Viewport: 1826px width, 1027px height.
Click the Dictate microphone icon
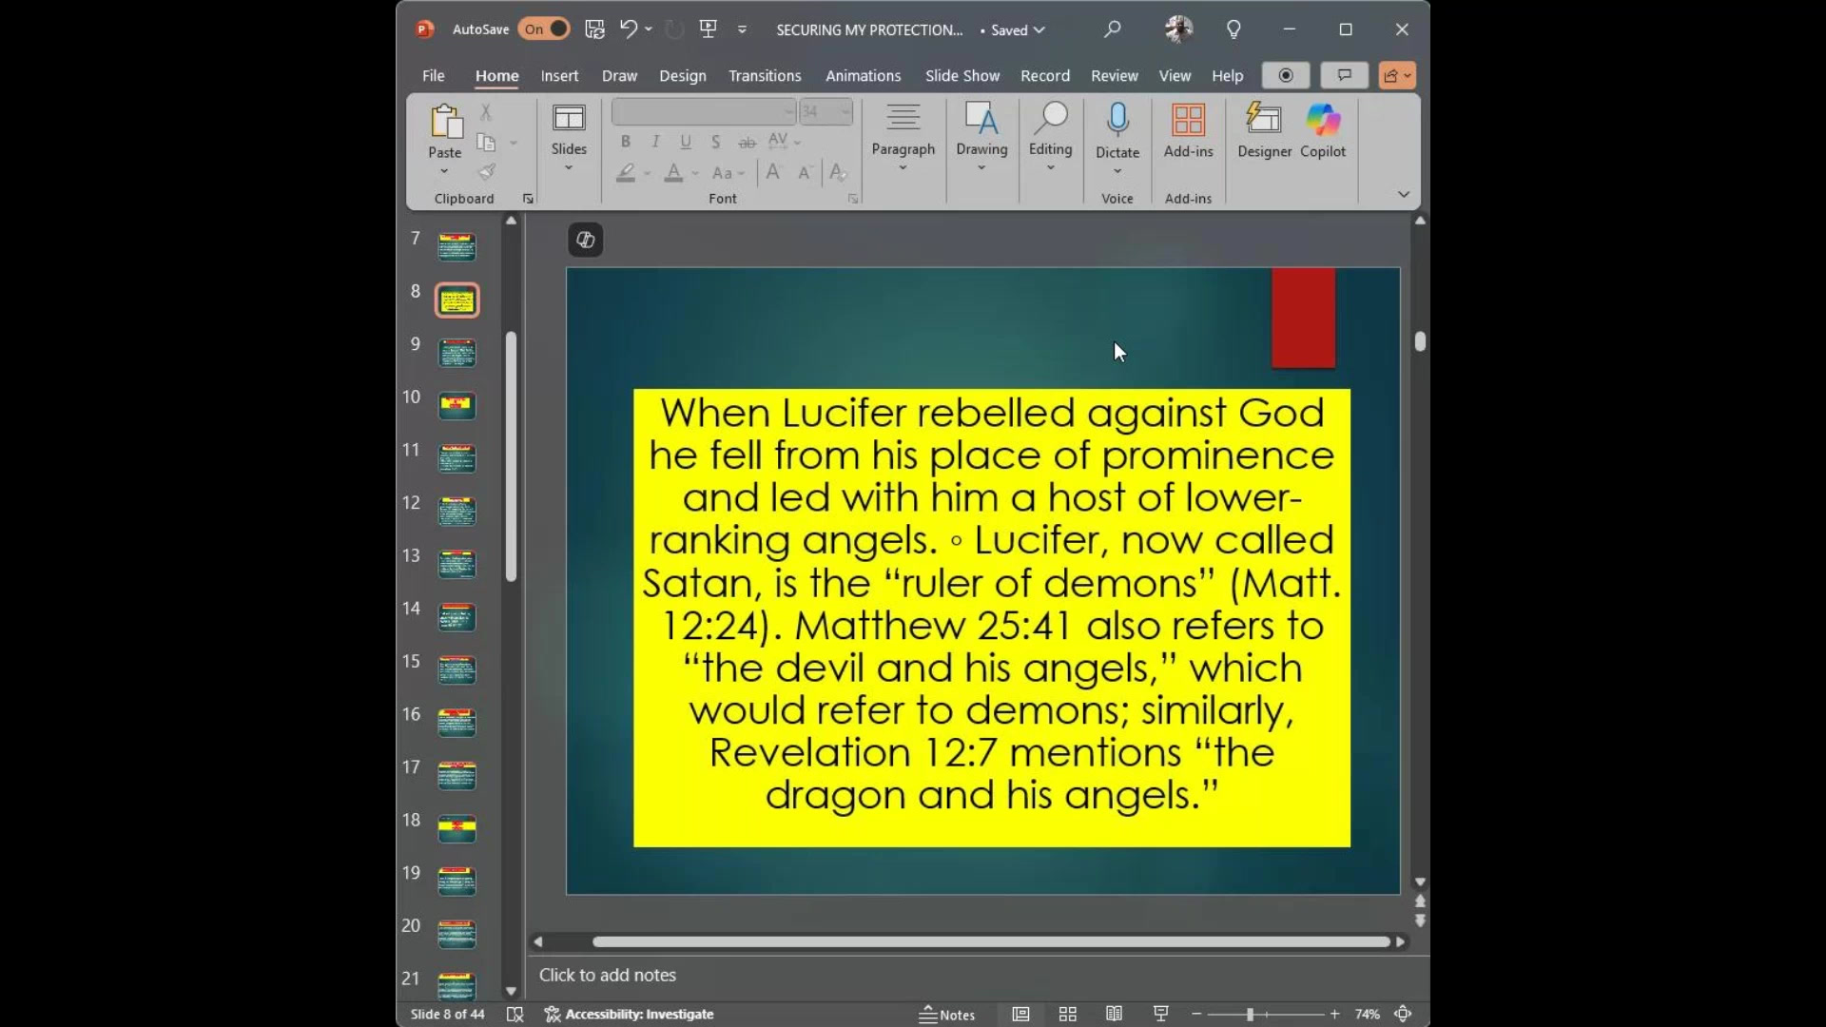1117,121
